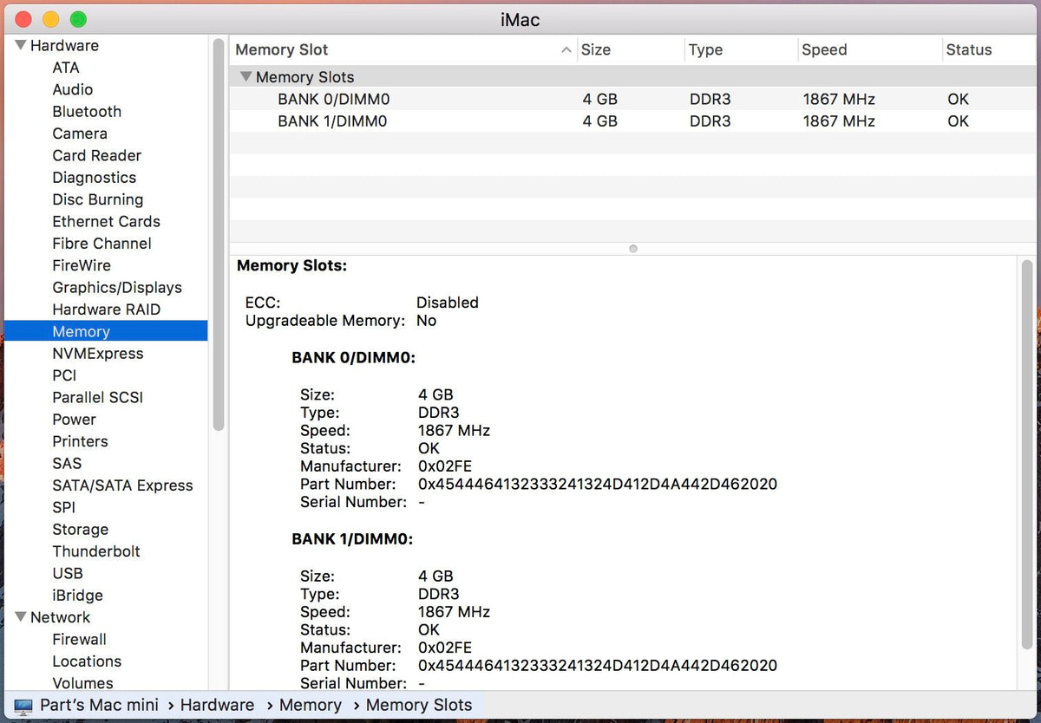This screenshot has height=723, width=1041.
Task: Show Storage information
Action: pyautogui.click(x=80, y=530)
